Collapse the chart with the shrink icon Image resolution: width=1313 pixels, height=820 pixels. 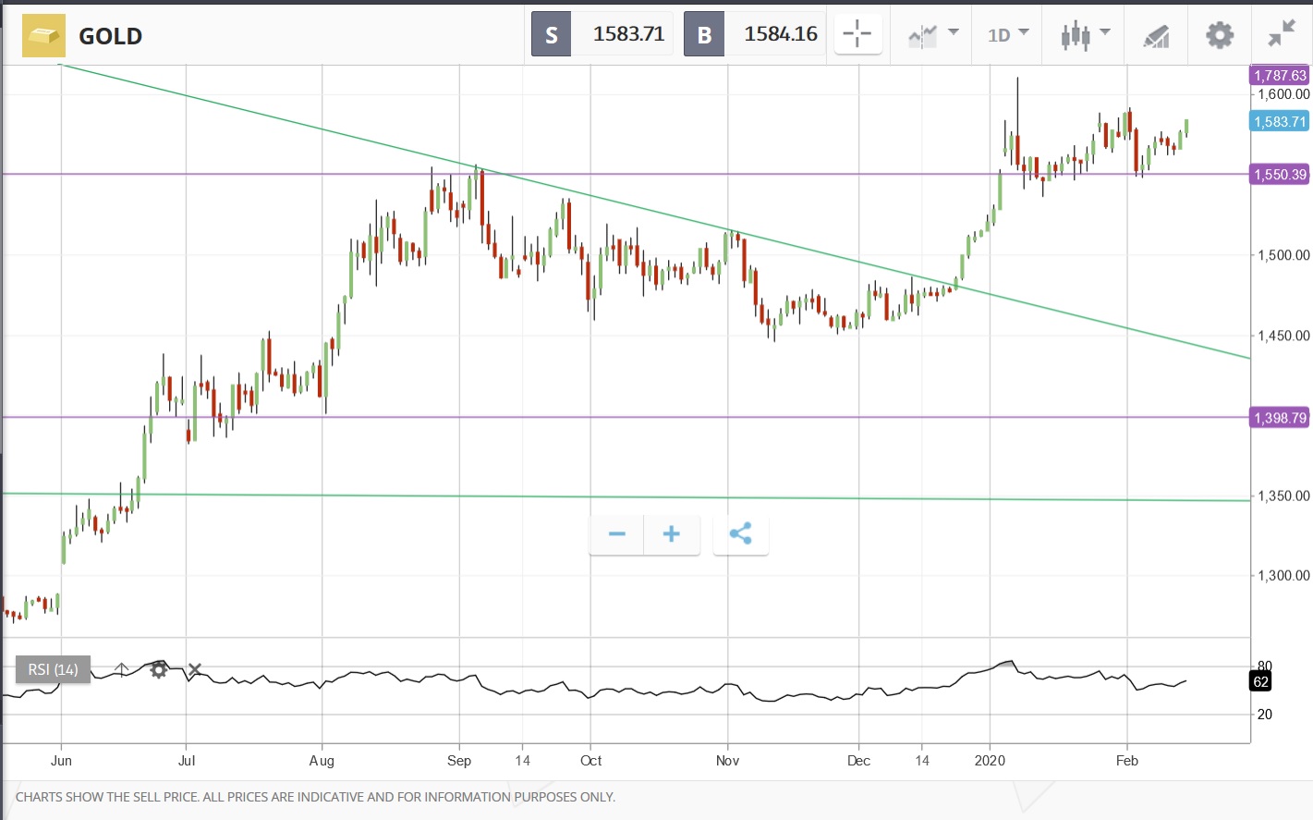pyautogui.click(x=1280, y=34)
